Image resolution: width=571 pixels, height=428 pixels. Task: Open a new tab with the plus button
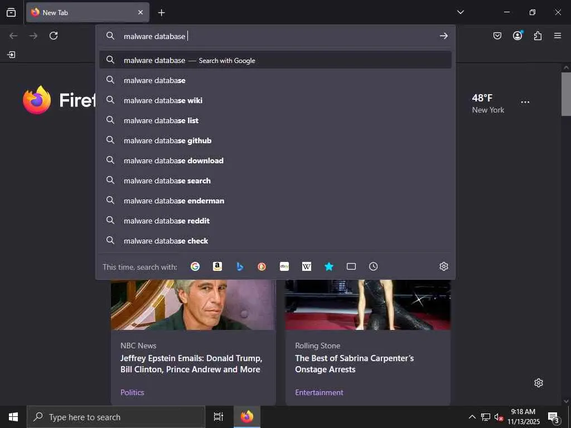161,13
